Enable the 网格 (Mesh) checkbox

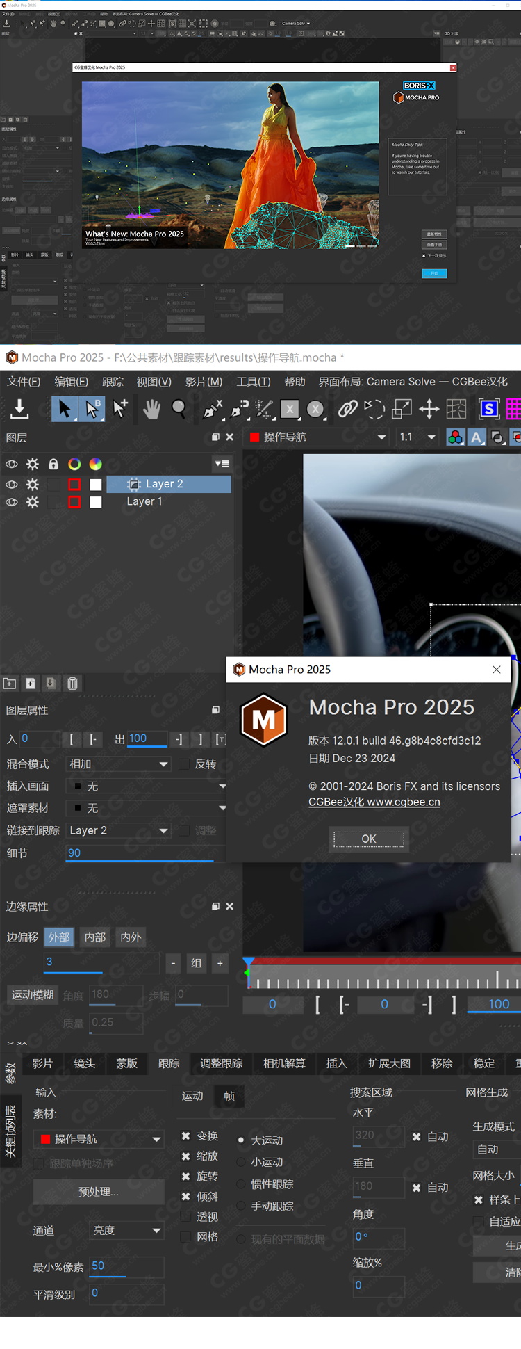point(185,1237)
